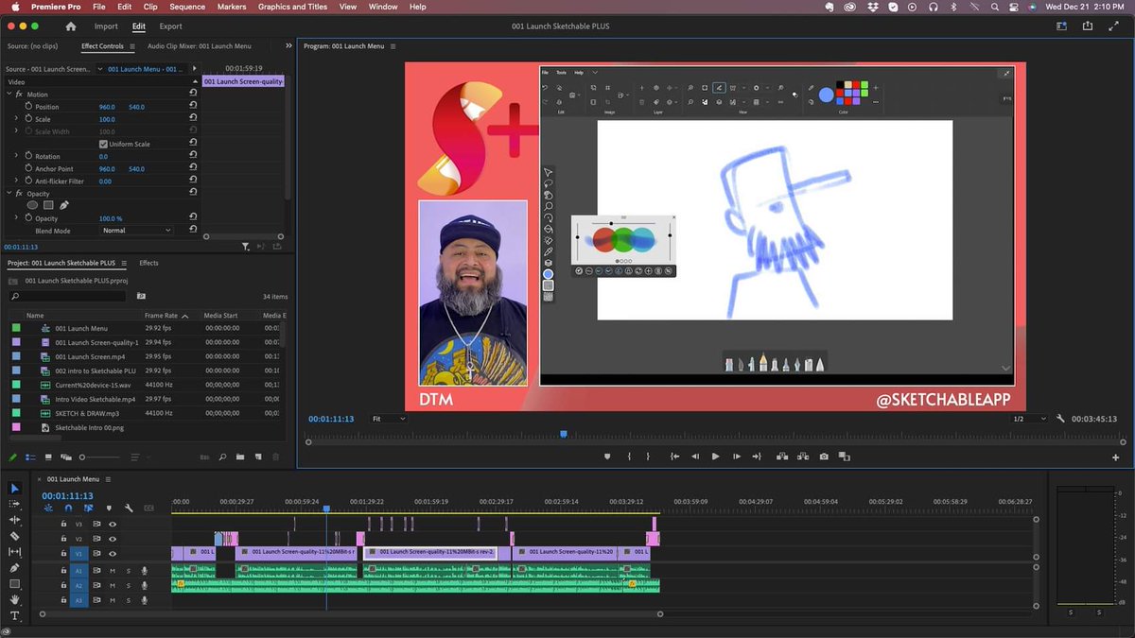1135x638 pixels.
Task: Open the Graphics and Titles menu
Action: click(x=292, y=7)
